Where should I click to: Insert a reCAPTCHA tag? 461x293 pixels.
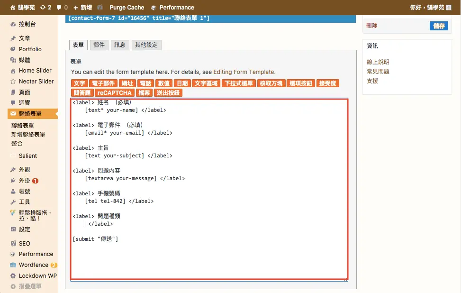click(115, 93)
